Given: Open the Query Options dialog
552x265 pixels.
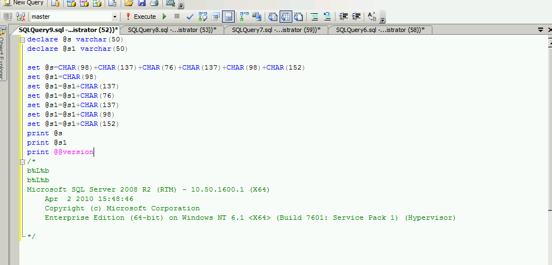Looking at the screenshot, I should coord(216,16).
